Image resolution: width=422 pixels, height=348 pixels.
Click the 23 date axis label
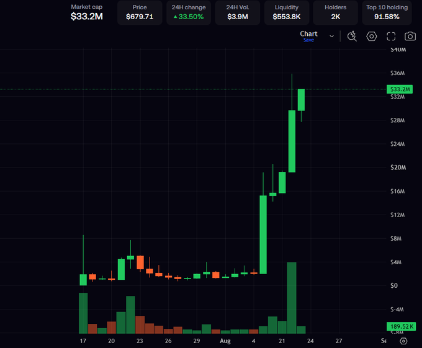coord(140,341)
